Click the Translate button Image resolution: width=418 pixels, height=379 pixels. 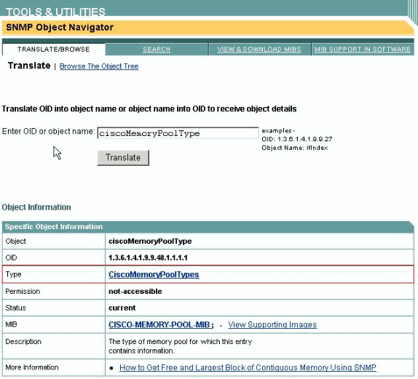click(x=123, y=157)
